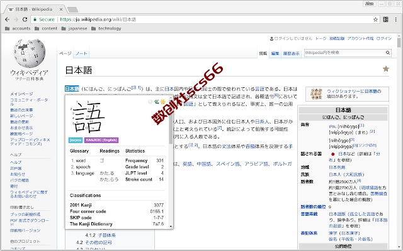Open the content bookmark folder
This screenshot has width=403, height=251.
[x=46, y=28]
